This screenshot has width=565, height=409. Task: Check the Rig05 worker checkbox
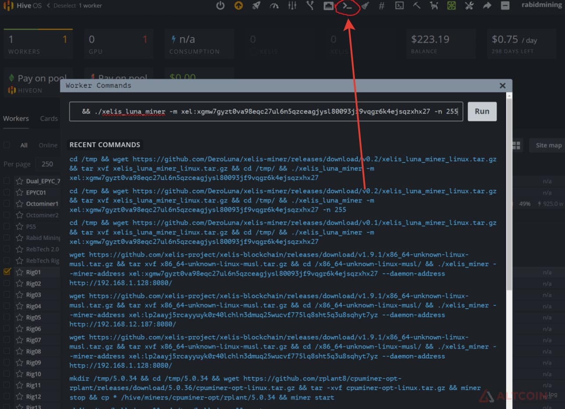click(7, 317)
